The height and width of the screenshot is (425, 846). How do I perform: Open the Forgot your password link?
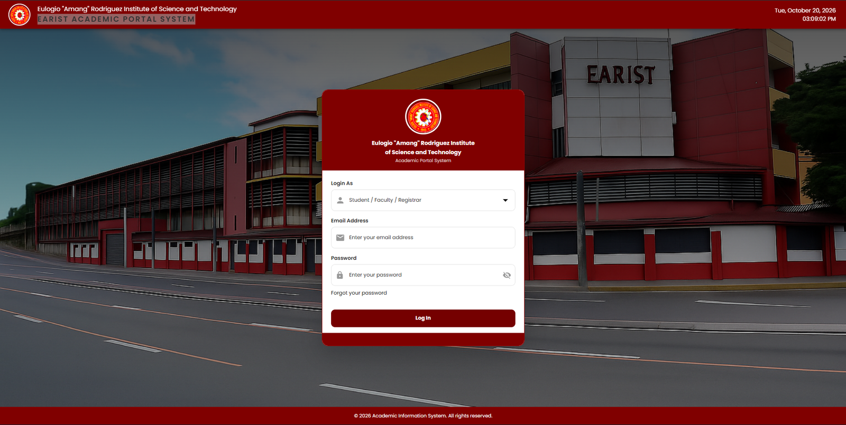(x=359, y=293)
